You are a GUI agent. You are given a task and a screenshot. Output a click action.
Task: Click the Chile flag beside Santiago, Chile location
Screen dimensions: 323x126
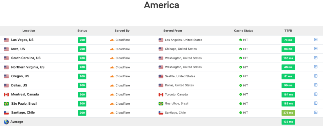pos(6,113)
